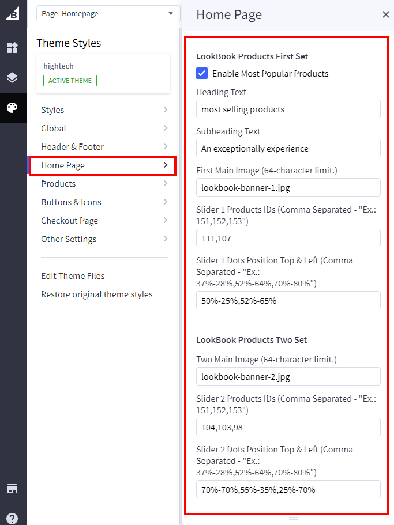Image resolution: width=394 pixels, height=525 pixels.
Task: Select the Theme Styles palette icon
Action: click(x=12, y=108)
